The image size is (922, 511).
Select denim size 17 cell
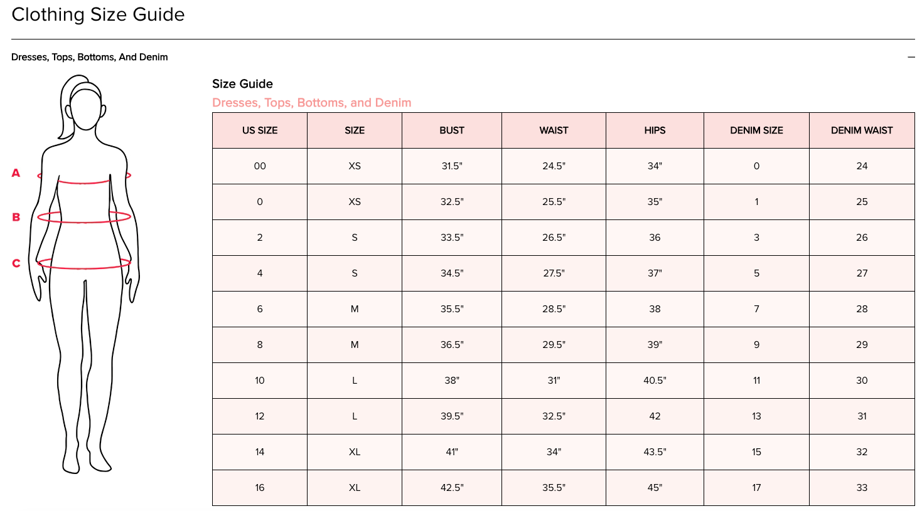coord(756,488)
